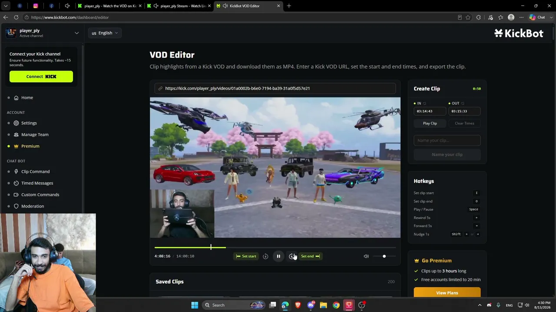This screenshot has height=312, width=556.
Task: Click Play Clip button
Action: (430, 123)
